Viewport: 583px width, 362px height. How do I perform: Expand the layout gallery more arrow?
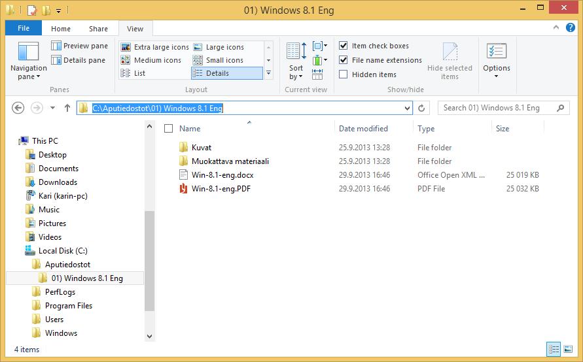point(268,73)
